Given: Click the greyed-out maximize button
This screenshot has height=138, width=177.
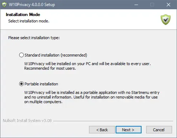Looking at the screenshot, I should (x=152, y=5).
